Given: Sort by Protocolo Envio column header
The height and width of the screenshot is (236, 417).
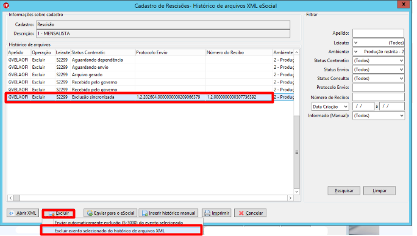Looking at the screenshot, I should 171,52.
